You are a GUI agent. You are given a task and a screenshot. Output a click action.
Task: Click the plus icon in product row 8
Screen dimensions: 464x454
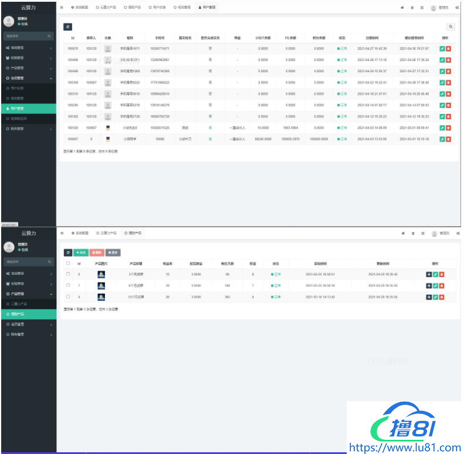428,274
